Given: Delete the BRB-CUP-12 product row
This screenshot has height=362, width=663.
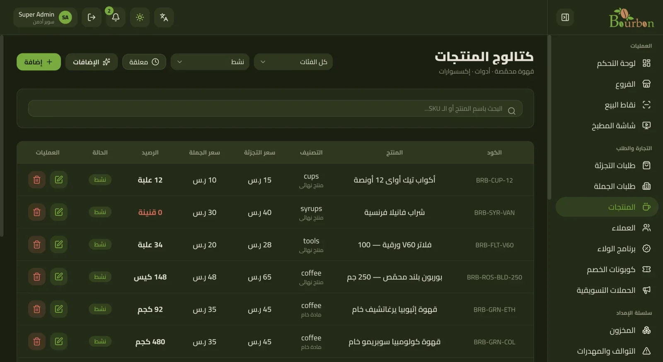Looking at the screenshot, I should [37, 180].
